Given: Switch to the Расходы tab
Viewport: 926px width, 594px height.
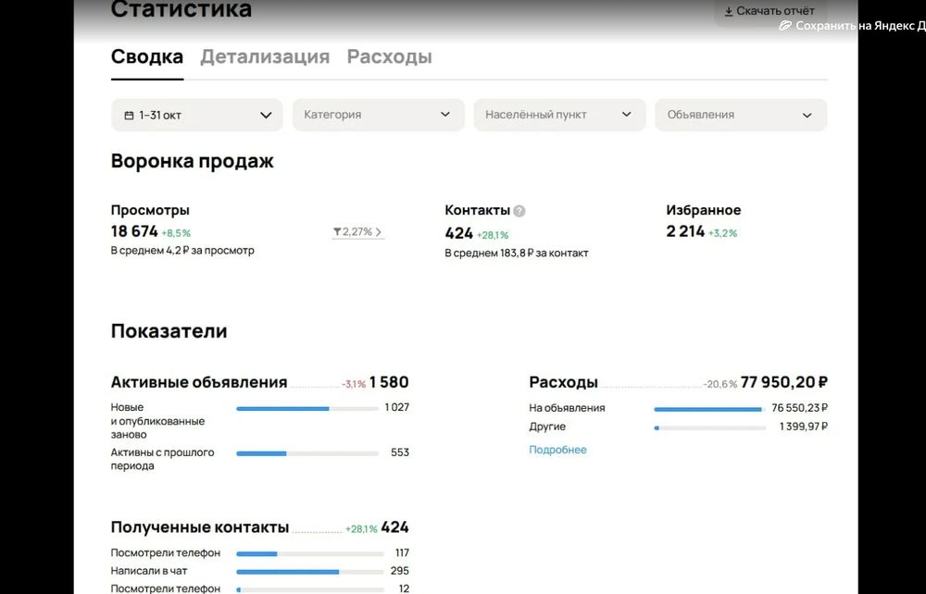Looking at the screenshot, I should tap(389, 56).
